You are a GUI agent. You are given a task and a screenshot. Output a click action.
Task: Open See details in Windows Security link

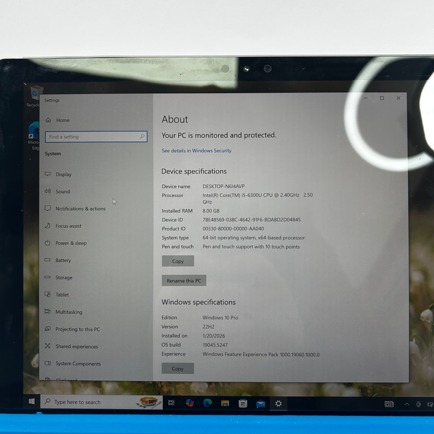(196, 151)
